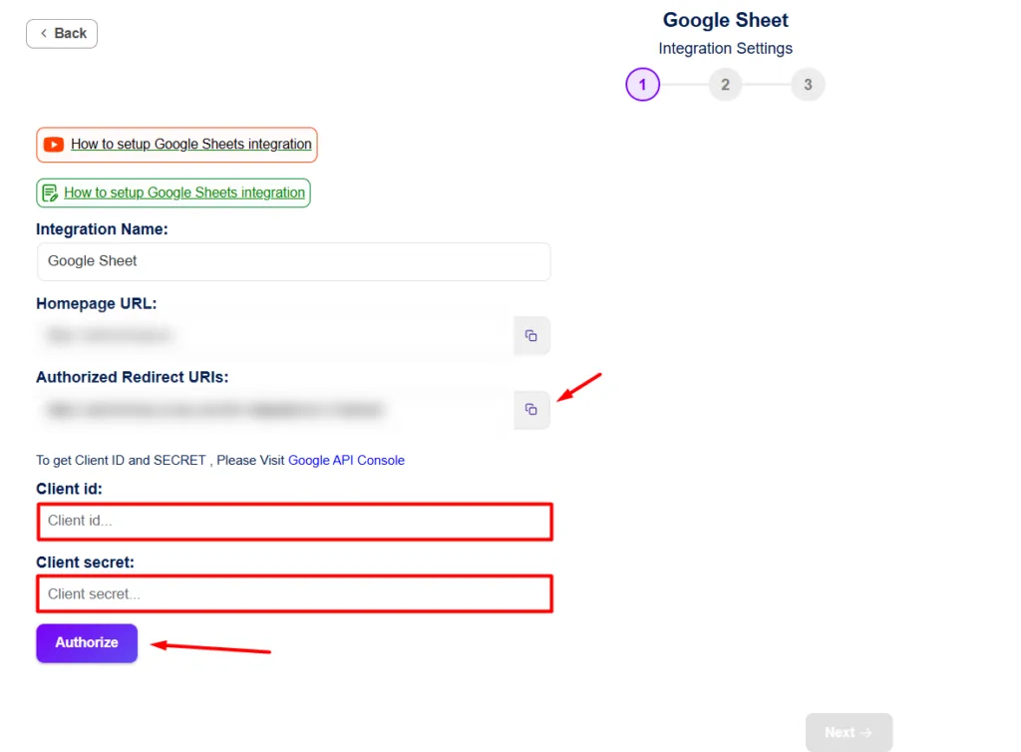Image resolution: width=1021 pixels, height=752 pixels.
Task: Click the progress line between steps 1 and 2
Action: 684,85
